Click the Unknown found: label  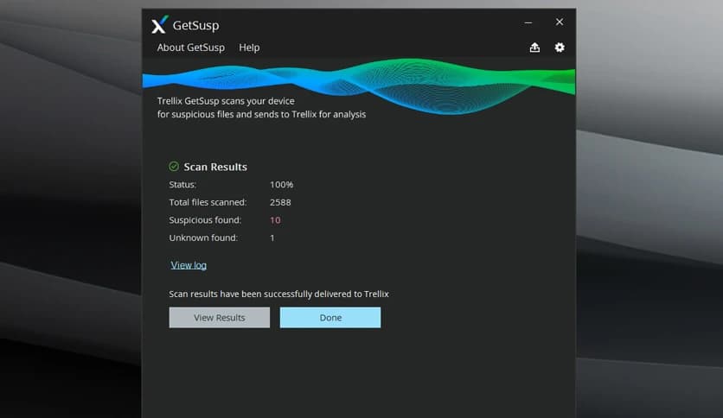point(203,238)
